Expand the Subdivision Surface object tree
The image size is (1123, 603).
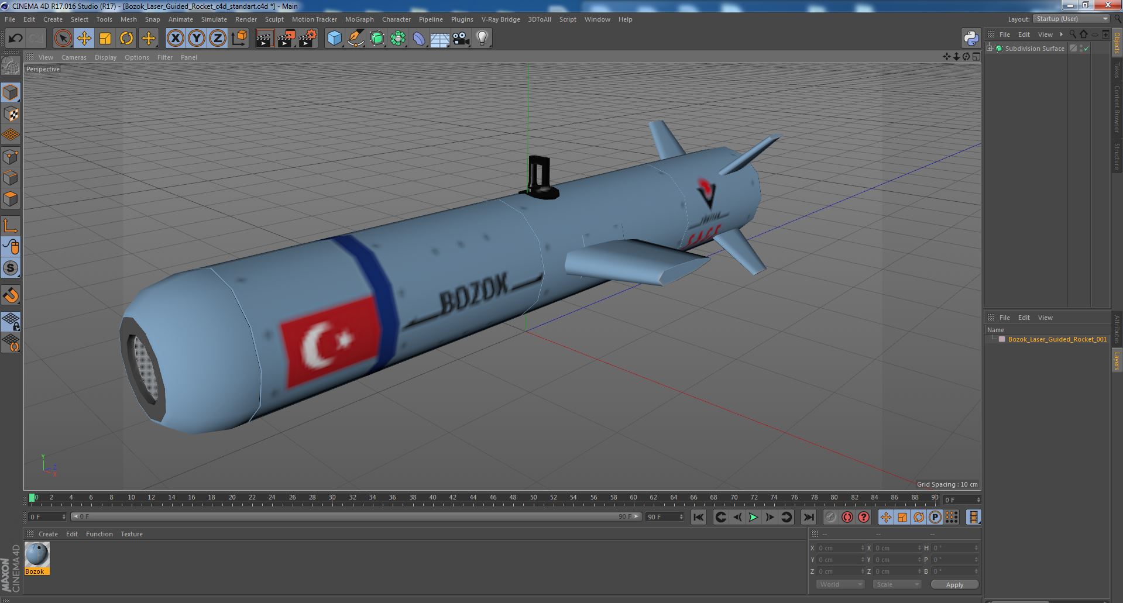point(990,49)
